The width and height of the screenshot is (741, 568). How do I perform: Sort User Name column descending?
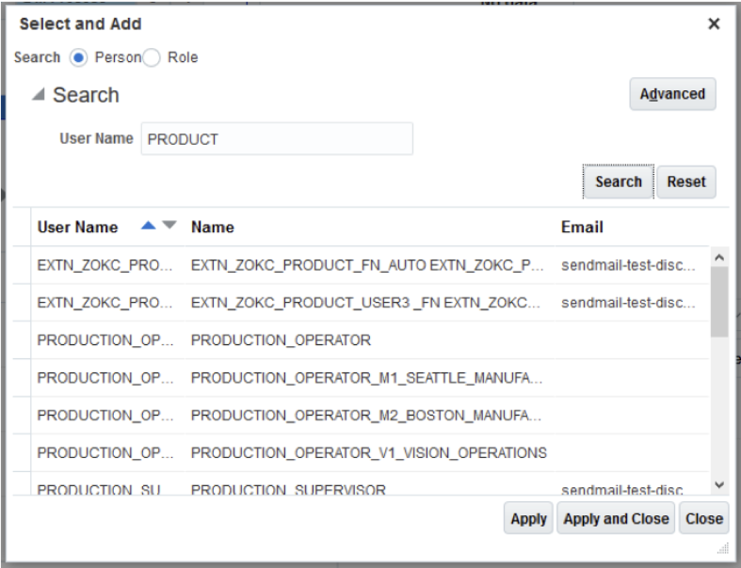point(169,226)
